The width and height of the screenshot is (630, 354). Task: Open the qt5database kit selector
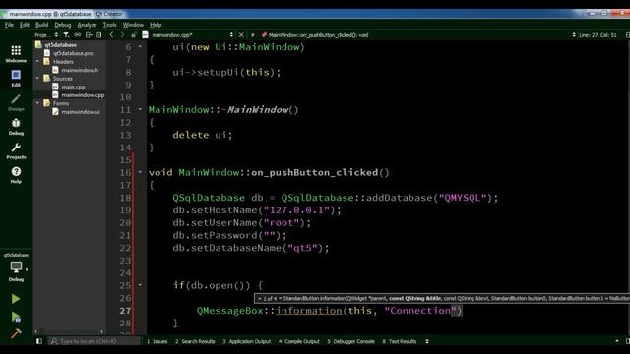point(16,267)
